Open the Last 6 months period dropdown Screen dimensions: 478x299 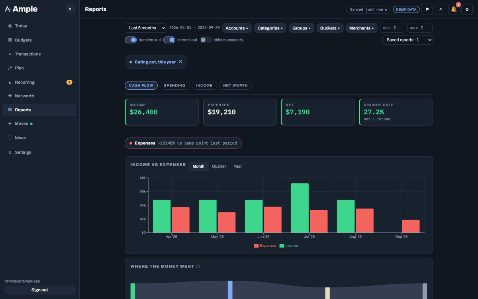(146, 28)
